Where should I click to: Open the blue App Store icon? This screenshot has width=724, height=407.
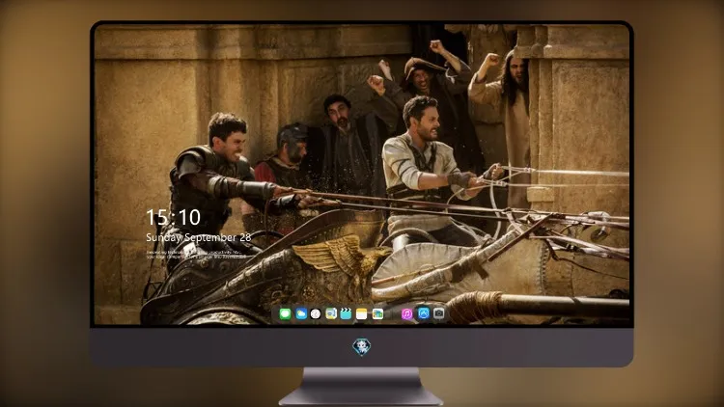coord(424,313)
